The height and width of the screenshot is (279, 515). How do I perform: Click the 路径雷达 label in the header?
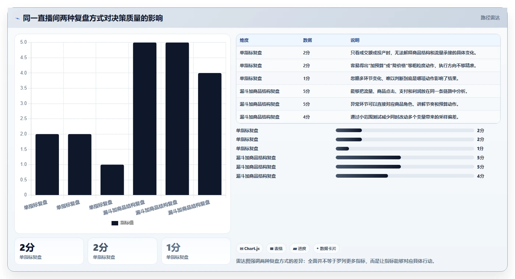click(490, 18)
